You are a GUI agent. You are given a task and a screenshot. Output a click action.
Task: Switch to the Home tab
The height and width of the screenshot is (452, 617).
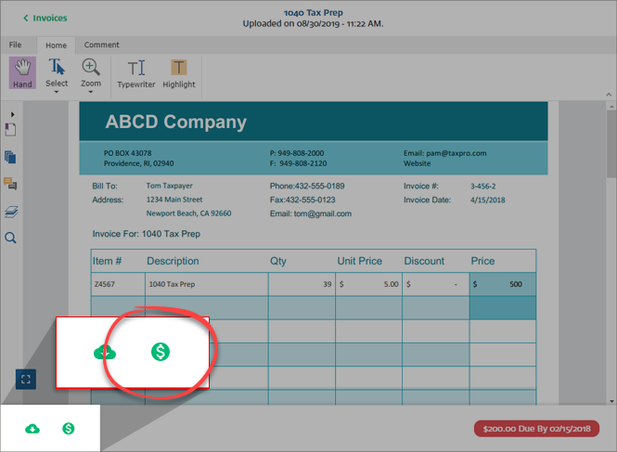(x=56, y=45)
